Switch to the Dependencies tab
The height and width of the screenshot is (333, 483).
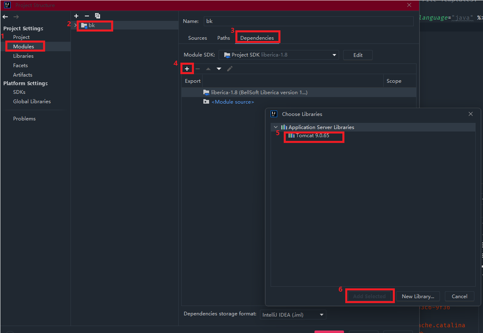257,38
